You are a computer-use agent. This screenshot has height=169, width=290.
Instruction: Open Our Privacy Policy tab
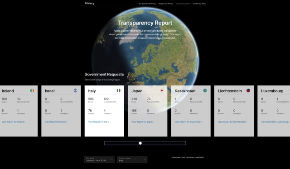(199, 4)
